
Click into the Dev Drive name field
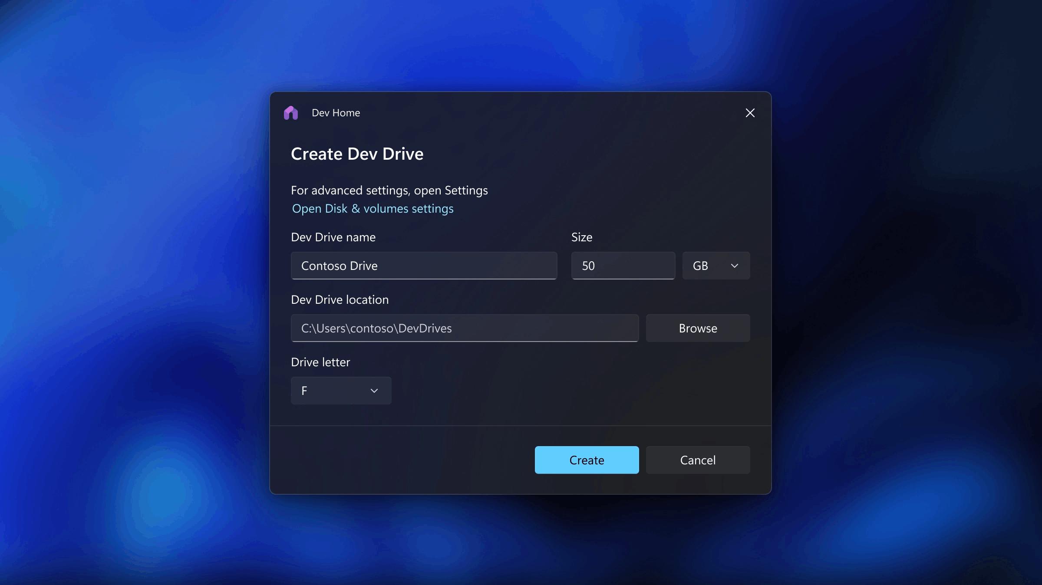tap(424, 266)
